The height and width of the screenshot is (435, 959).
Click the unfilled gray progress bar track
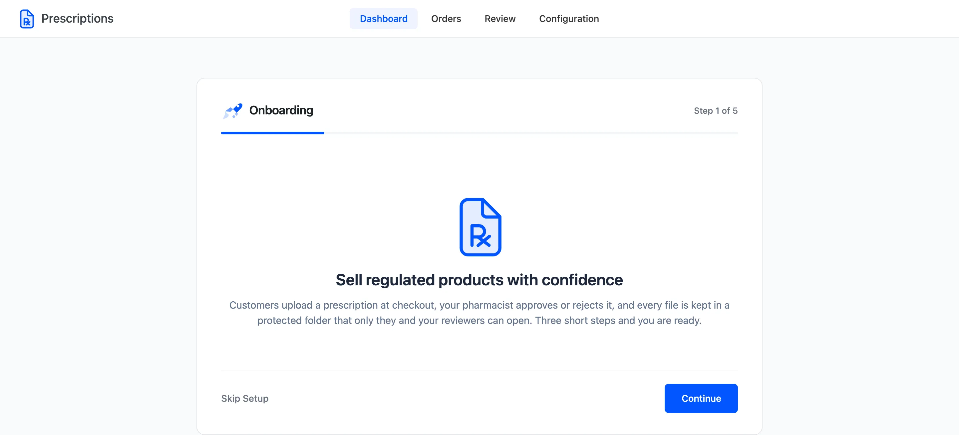point(531,133)
